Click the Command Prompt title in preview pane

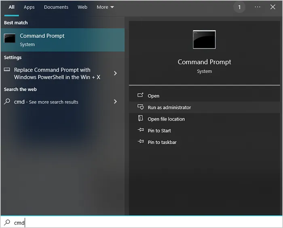[x=204, y=62]
